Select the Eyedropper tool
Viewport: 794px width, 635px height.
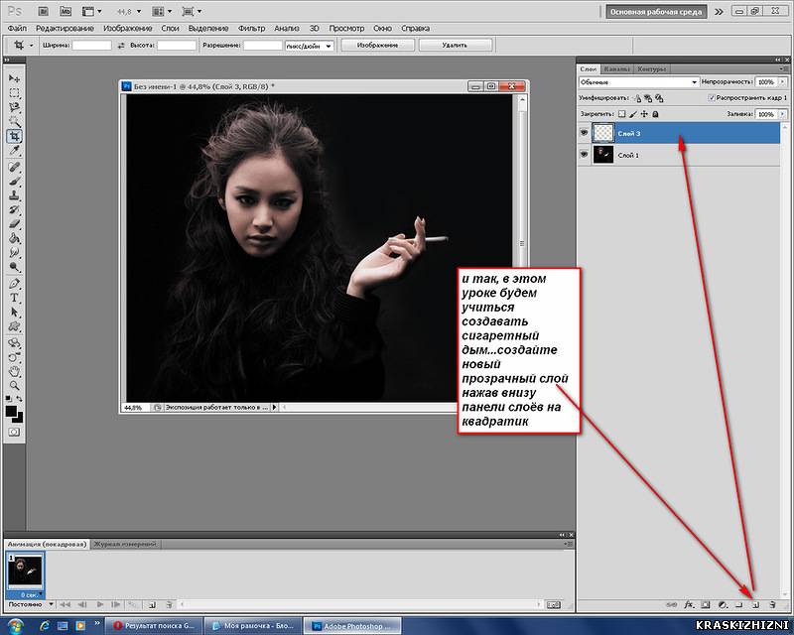pyautogui.click(x=14, y=151)
